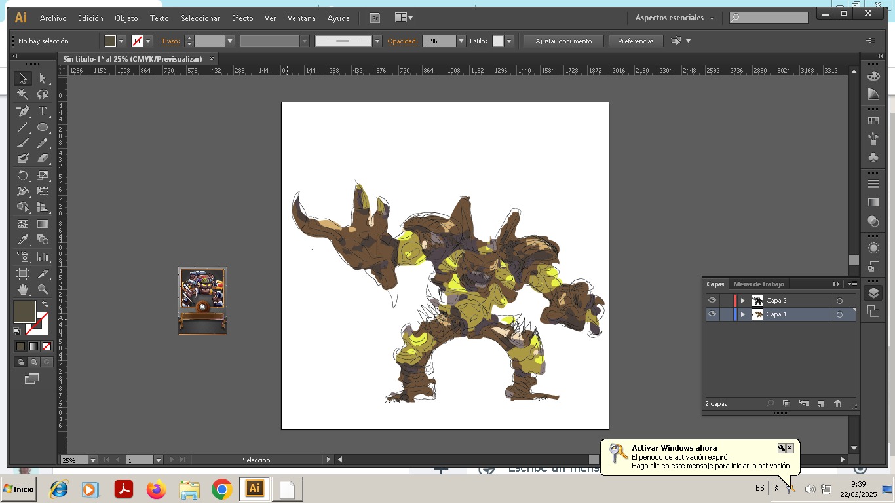Open the Brushes panel icon
895x503 pixels.
873,139
